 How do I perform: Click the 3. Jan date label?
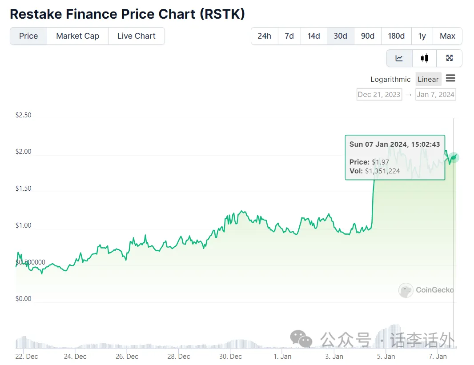tap(334, 357)
